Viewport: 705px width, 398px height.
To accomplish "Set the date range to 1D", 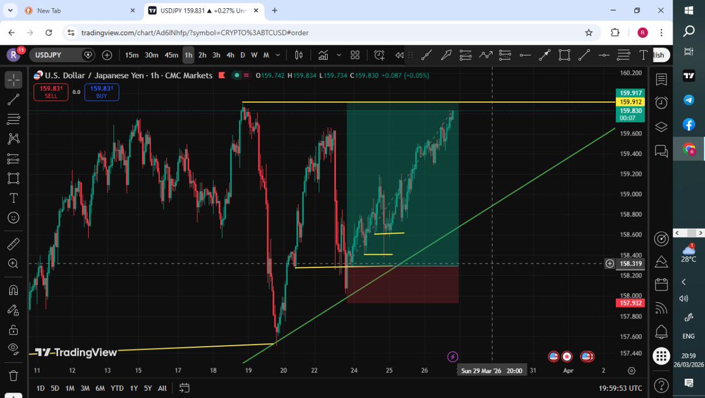I will coord(41,388).
